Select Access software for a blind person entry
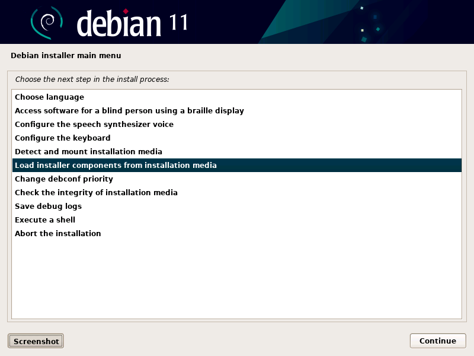Image resolution: width=474 pixels, height=356 pixels. click(236, 111)
